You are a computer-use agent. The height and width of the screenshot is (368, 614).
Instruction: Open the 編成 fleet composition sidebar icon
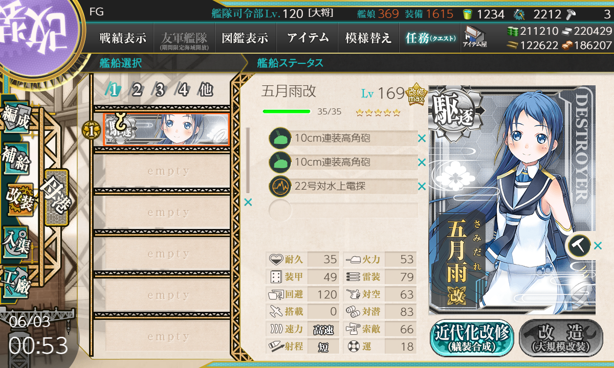[x=14, y=119]
